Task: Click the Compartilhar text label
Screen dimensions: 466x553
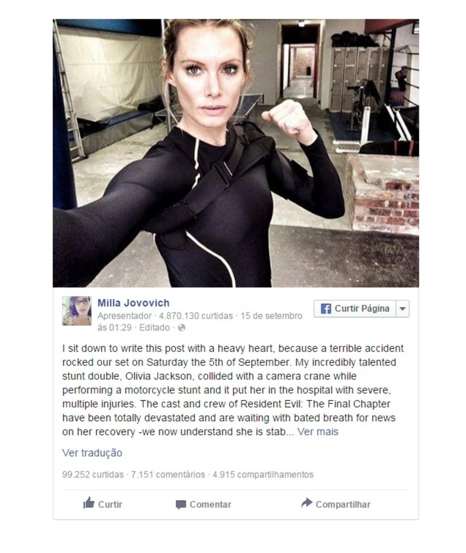Action: (x=343, y=504)
